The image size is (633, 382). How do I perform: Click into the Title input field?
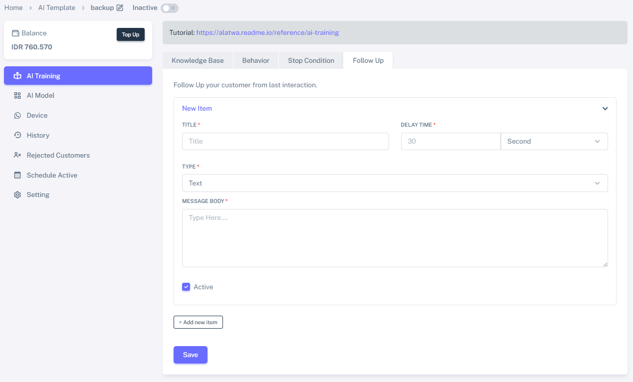click(285, 141)
